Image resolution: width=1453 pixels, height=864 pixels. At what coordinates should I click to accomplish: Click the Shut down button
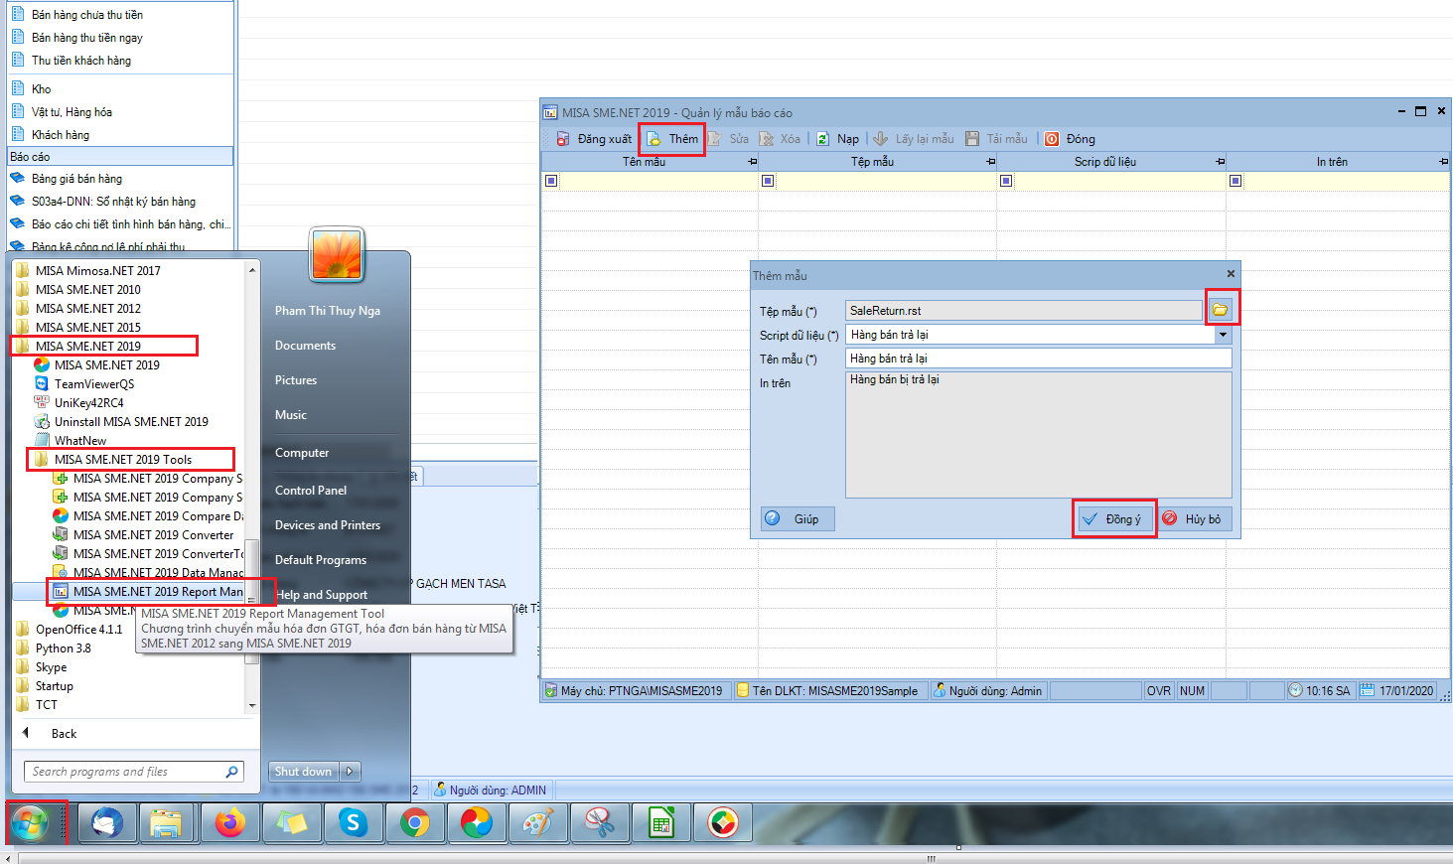pos(303,772)
